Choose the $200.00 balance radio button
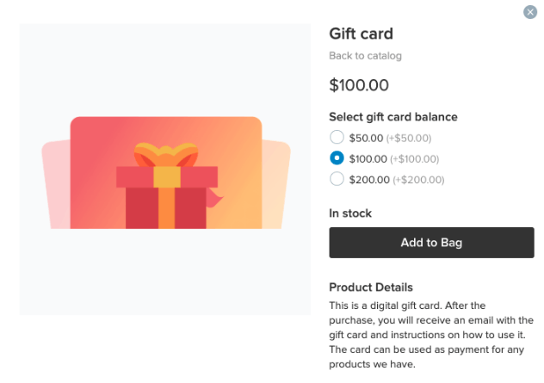Viewport: 544px width, 383px height. coord(337,179)
